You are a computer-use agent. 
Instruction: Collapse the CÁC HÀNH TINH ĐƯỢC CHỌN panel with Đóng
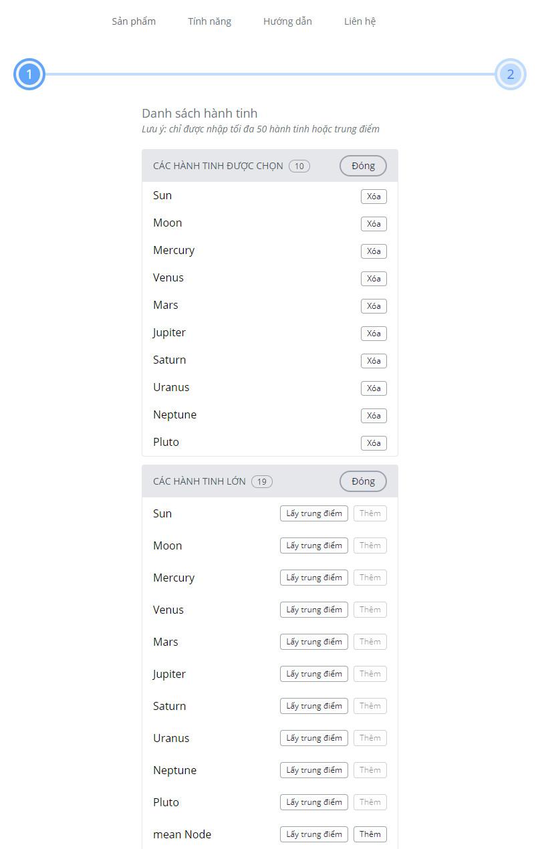[x=362, y=165]
